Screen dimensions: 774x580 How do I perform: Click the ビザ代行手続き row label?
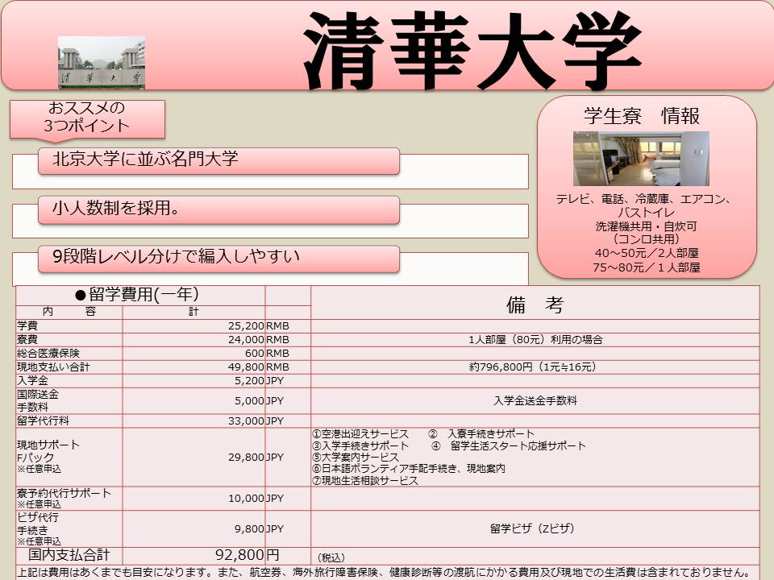[x=39, y=528]
